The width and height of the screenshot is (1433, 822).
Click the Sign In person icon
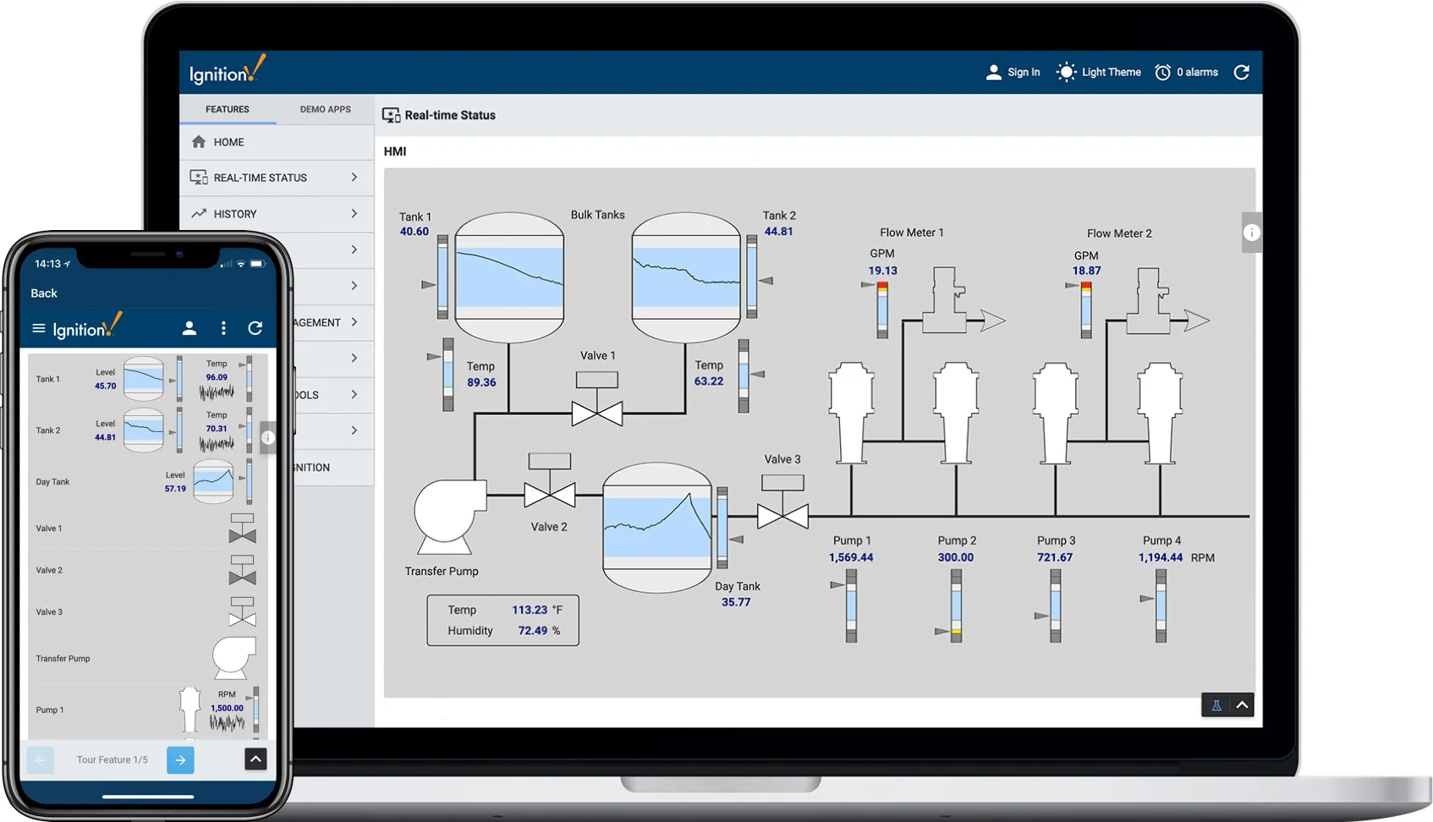(993, 72)
